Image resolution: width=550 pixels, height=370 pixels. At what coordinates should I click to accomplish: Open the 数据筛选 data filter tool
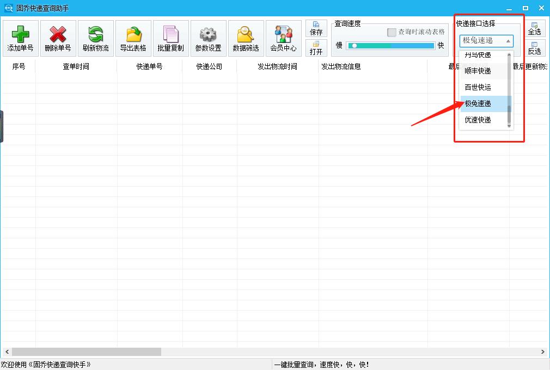(x=246, y=38)
